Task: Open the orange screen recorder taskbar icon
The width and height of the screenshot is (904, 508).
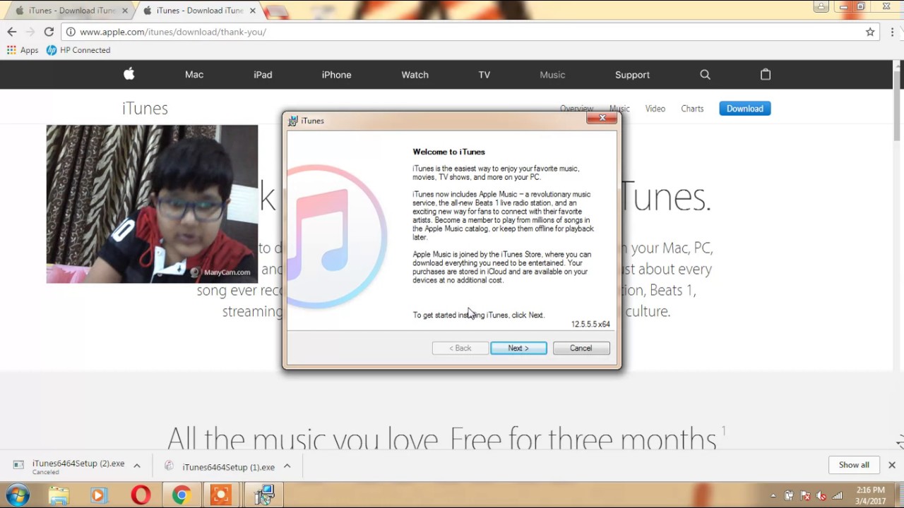Action: click(x=221, y=495)
